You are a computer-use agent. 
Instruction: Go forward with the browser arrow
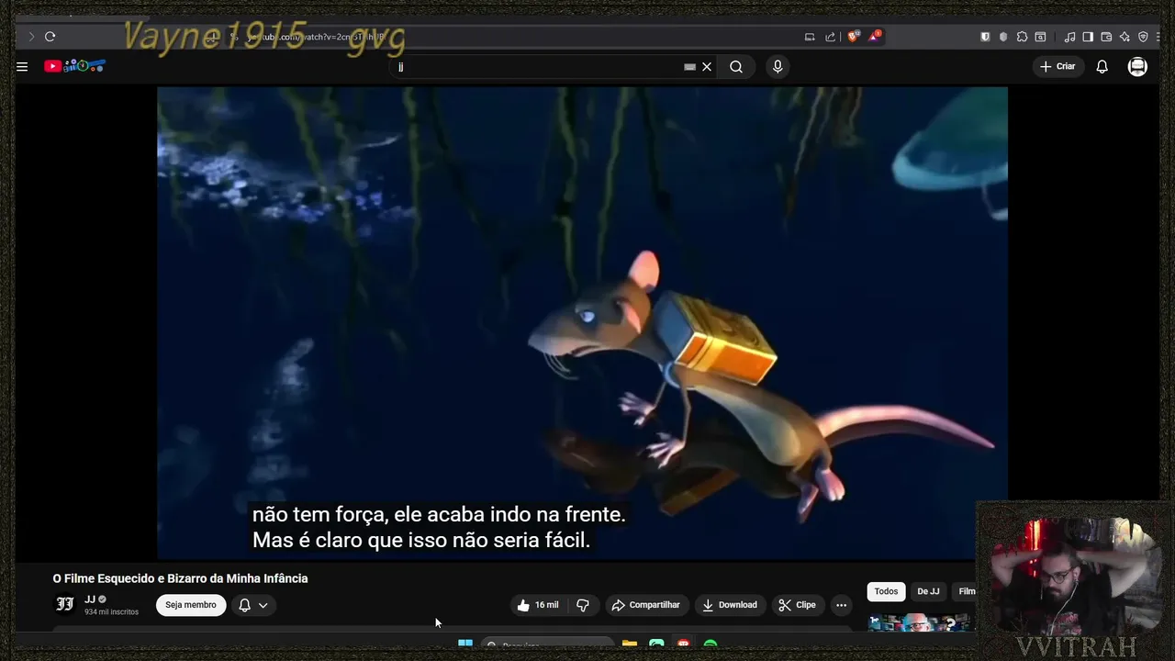(31, 37)
